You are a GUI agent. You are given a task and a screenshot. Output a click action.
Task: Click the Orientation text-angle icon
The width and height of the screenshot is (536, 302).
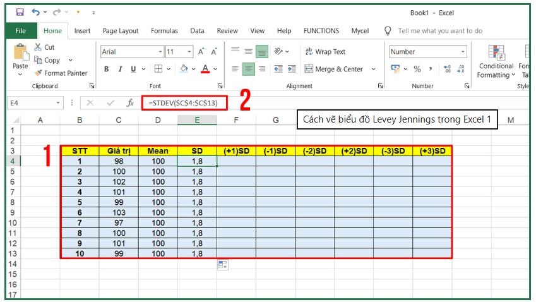[278, 51]
